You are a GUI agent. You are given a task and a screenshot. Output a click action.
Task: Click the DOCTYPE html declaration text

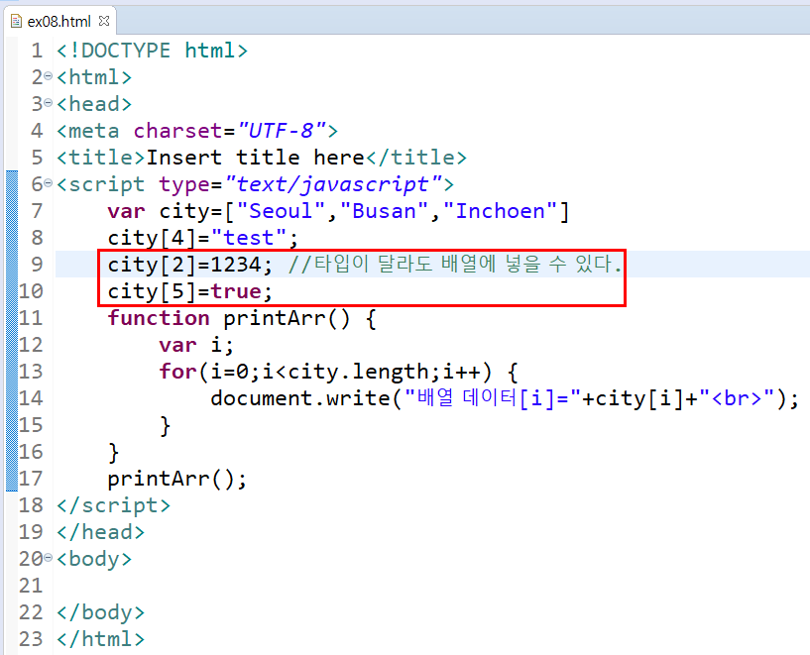click(x=153, y=51)
